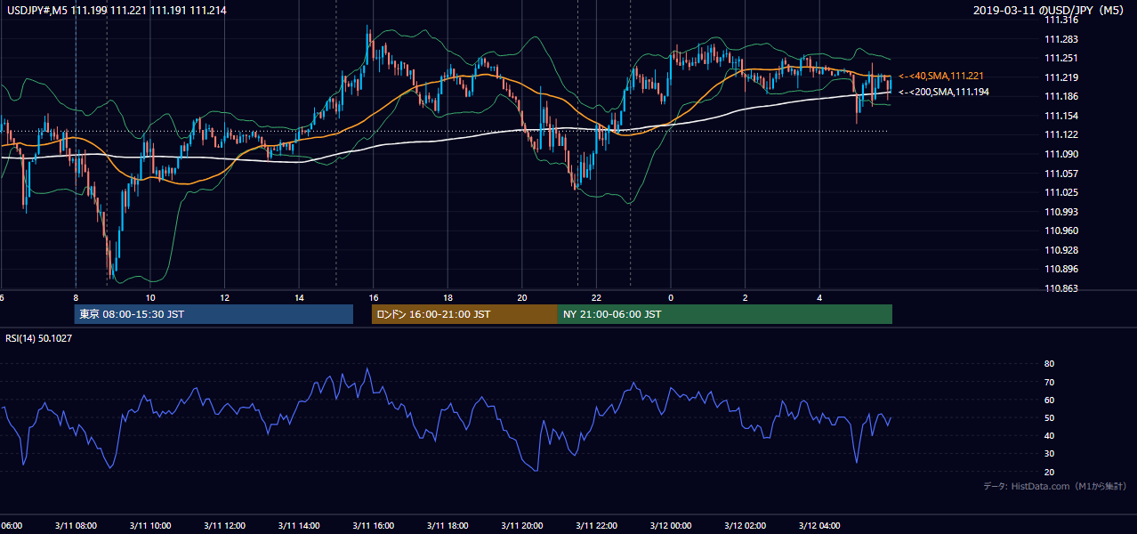Screen dimensions: 1137x534
Task: Click hour label 4 under the price chart
Action: [819, 298]
